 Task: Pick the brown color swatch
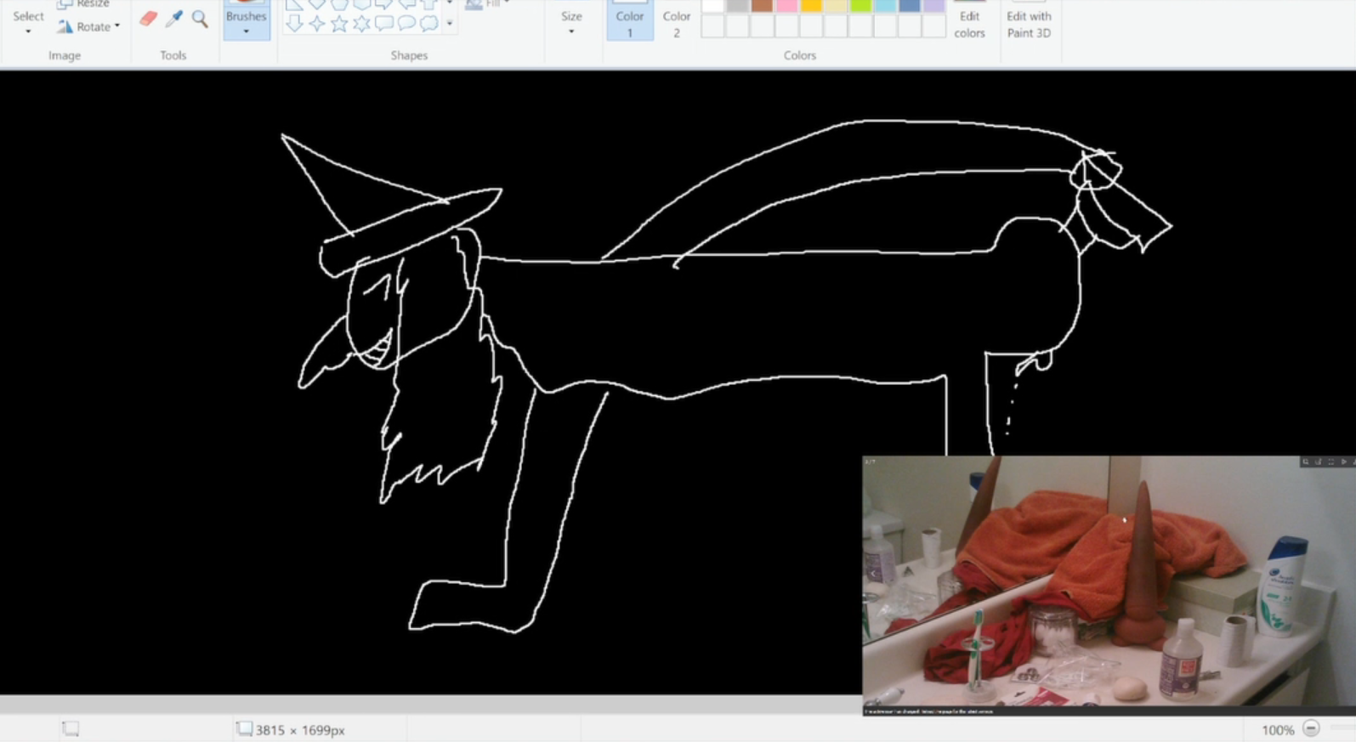762,5
